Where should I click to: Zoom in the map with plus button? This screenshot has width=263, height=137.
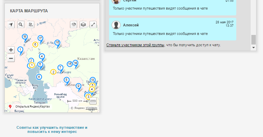point(11,50)
